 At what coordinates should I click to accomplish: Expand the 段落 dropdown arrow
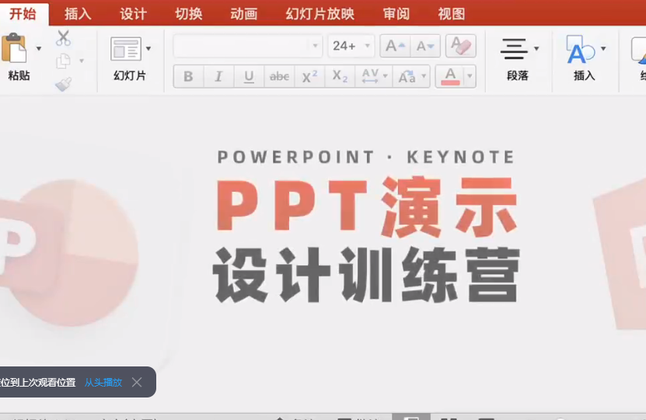coord(536,49)
